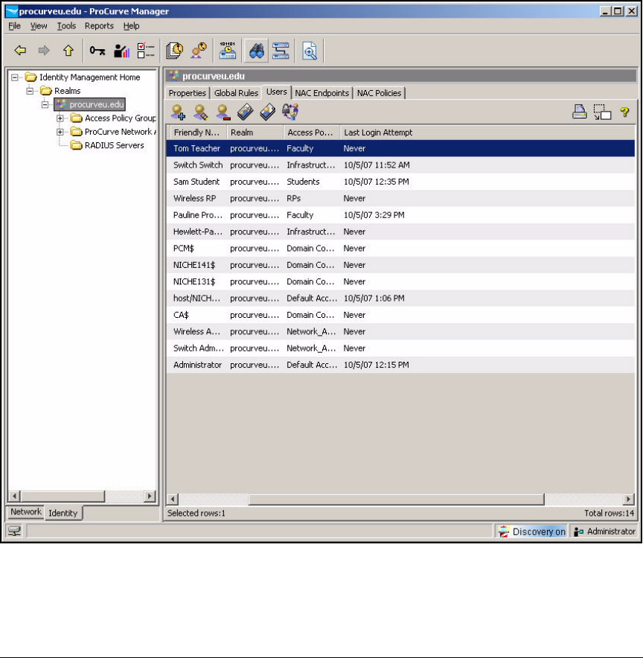The width and height of the screenshot is (643, 658).
Task: Click left arrow of users table scrollbar
Action: [173, 499]
